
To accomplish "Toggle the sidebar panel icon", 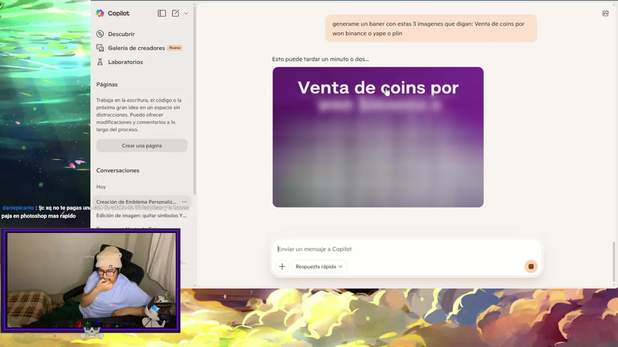I will pyautogui.click(x=162, y=13).
